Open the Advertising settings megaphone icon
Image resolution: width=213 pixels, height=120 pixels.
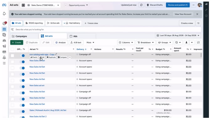pyautogui.click(x=4, y=46)
